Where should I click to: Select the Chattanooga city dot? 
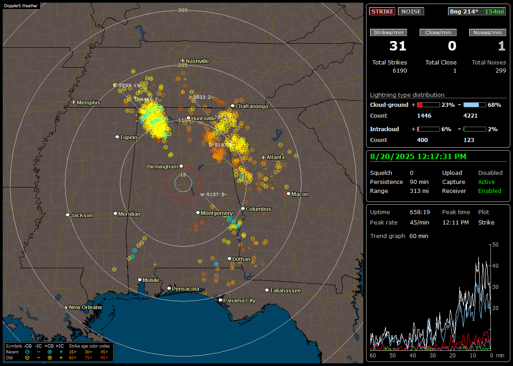[233, 106]
